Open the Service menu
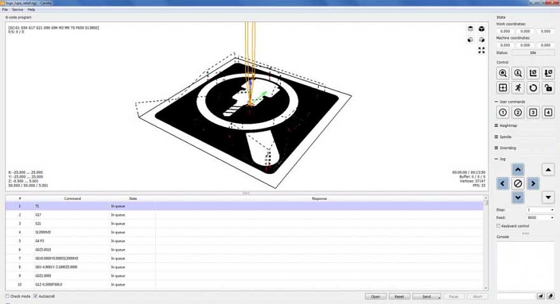Image resolution: width=560 pixels, height=304 pixels. (18, 10)
